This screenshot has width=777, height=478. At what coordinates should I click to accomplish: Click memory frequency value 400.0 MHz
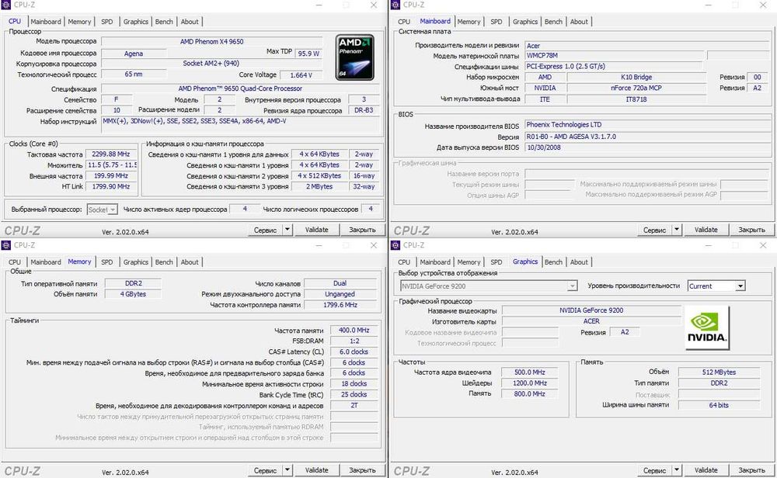click(354, 330)
